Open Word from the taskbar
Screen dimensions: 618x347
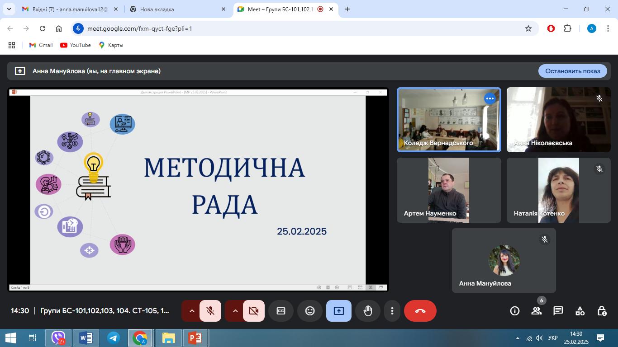tap(86, 338)
